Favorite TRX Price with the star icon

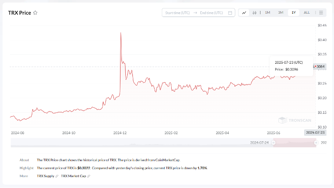point(36,13)
